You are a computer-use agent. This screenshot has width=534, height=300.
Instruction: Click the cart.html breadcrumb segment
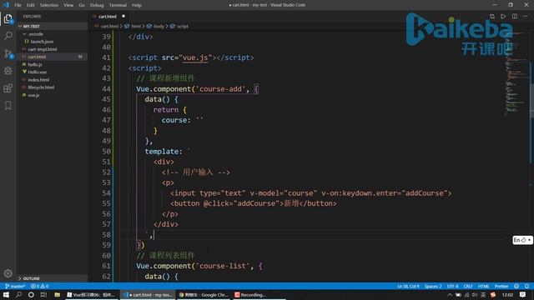109,26
